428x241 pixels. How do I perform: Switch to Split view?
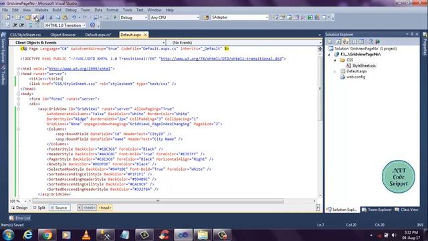coord(39,208)
